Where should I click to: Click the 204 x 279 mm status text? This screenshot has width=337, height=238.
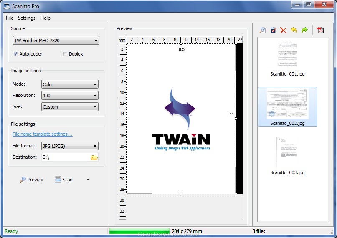click(x=187, y=231)
